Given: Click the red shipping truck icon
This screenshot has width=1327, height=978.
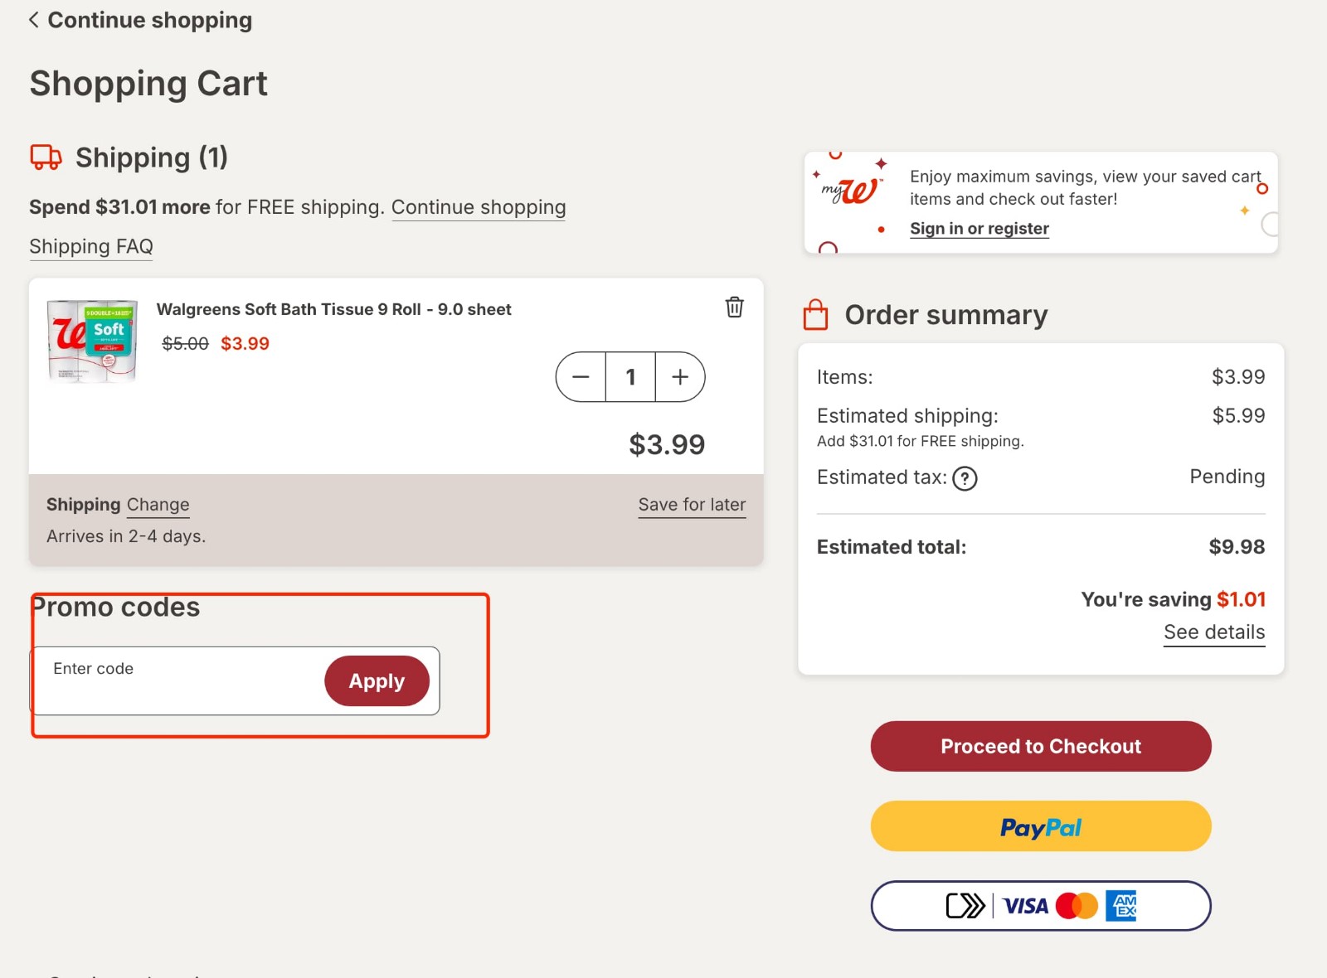Looking at the screenshot, I should click(x=44, y=157).
